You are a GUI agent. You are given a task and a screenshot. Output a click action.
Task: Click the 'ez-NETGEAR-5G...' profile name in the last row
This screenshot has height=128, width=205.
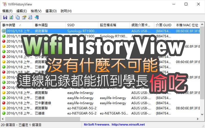pyautogui.click(x=114, y=113)
